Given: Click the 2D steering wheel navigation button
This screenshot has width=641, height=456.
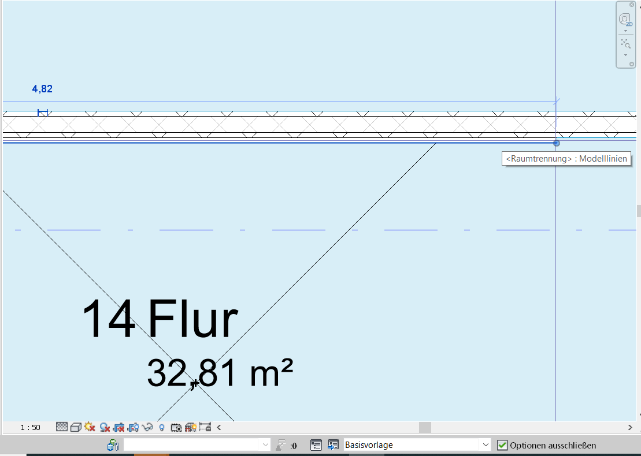Looking at the screenshot, I should pyautogui.click(x=625, y=20).
